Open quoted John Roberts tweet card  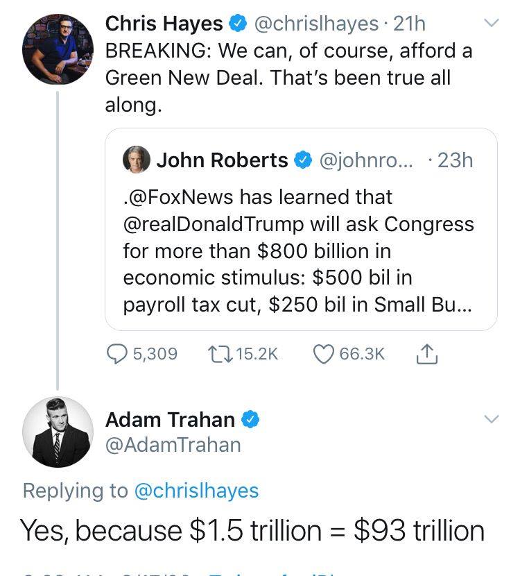tap(301, 229)
